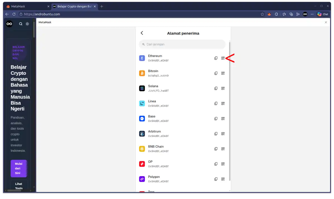The height and width of the screenshot is (199, 334).
Task: Show the Base network QR code
Action: tap(223, 118)
